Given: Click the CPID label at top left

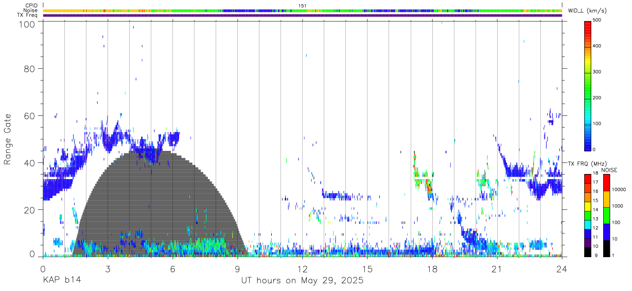Looking at the screenshot, I should coord(31,5).
